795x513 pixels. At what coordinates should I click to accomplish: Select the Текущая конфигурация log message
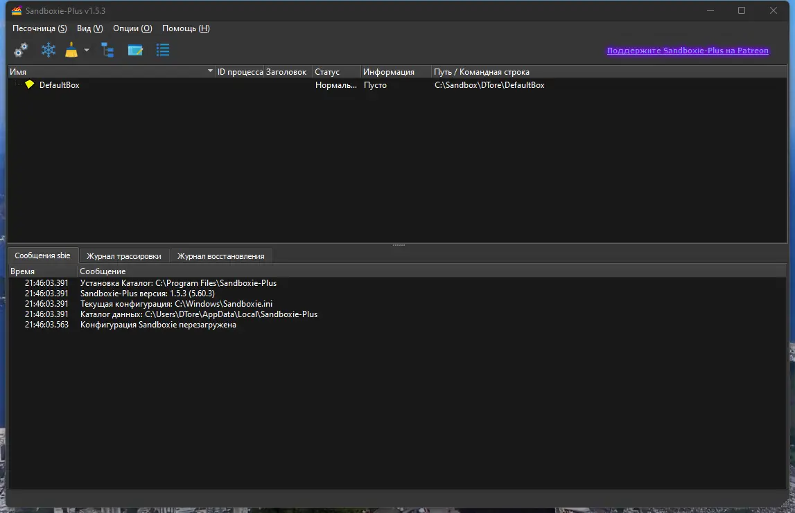pos(177,304)
